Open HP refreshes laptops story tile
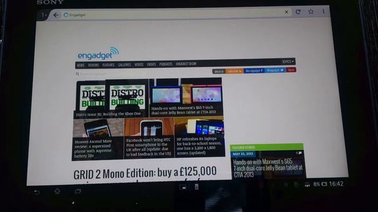378x212 pixels. 200,137
